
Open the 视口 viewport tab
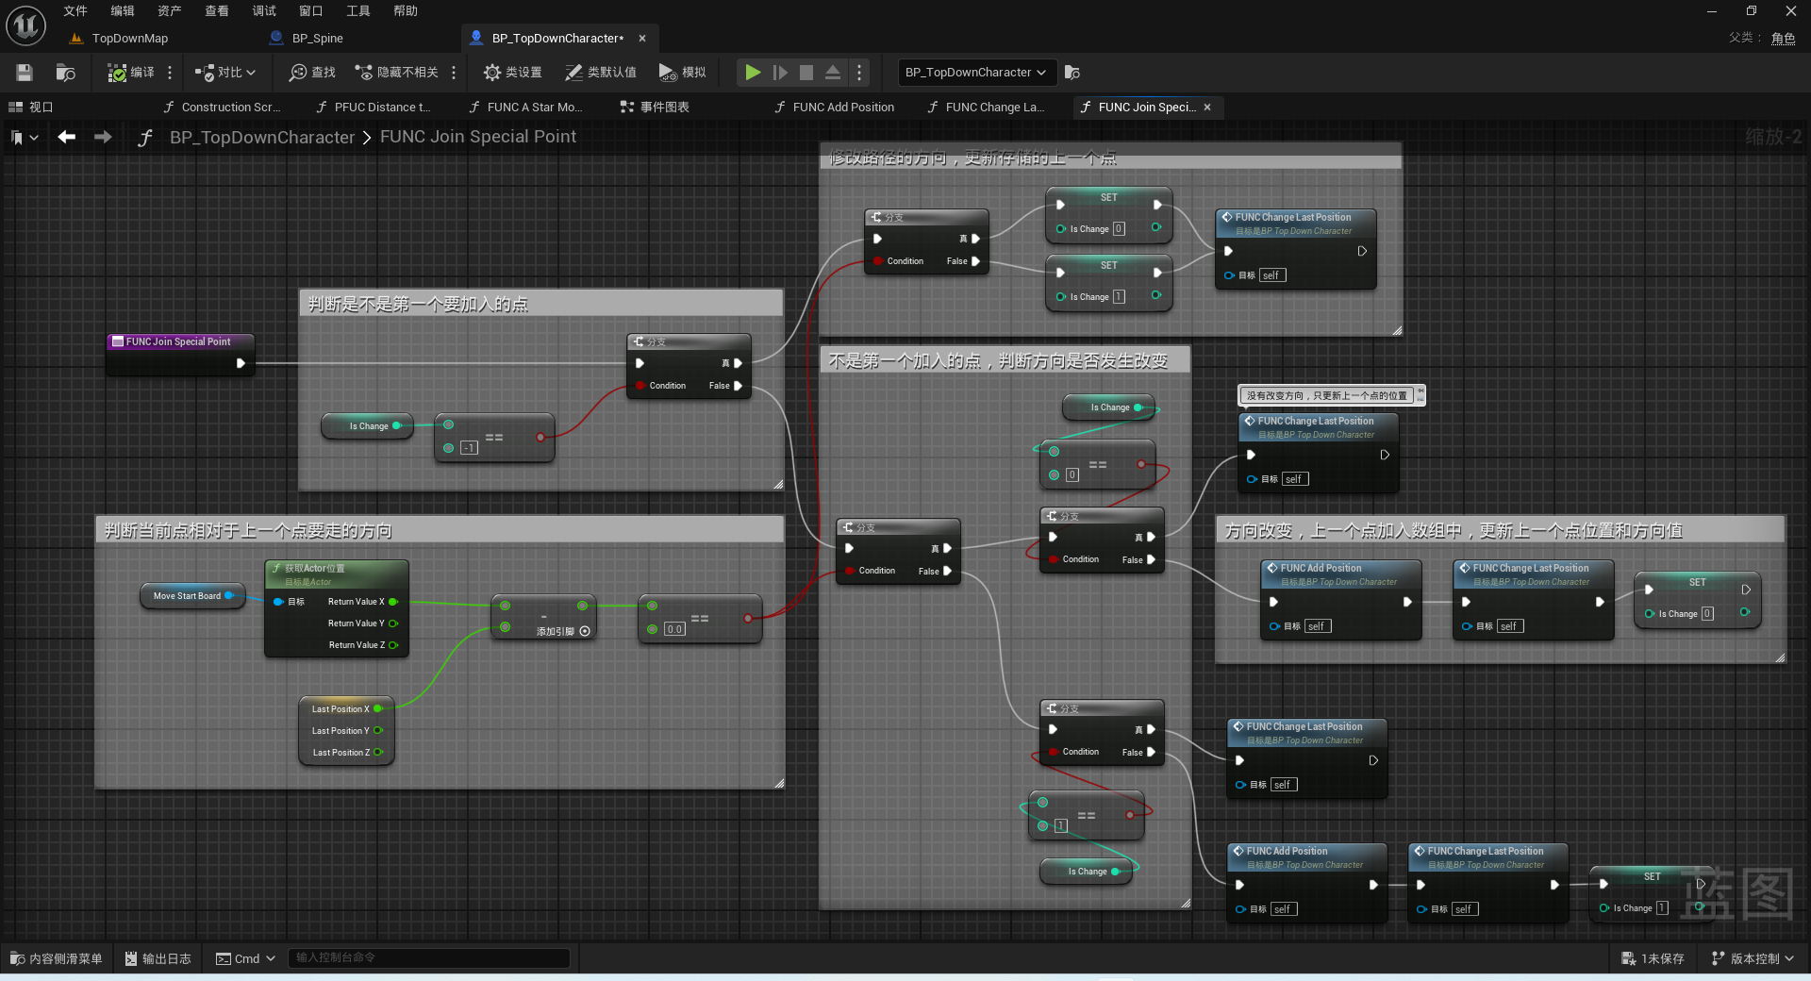31,108
